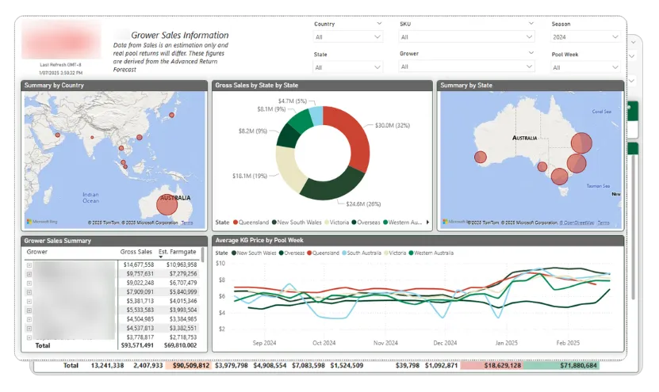
Task: Click the Victoria bubble on the state map
Action: tap(559, 177)
